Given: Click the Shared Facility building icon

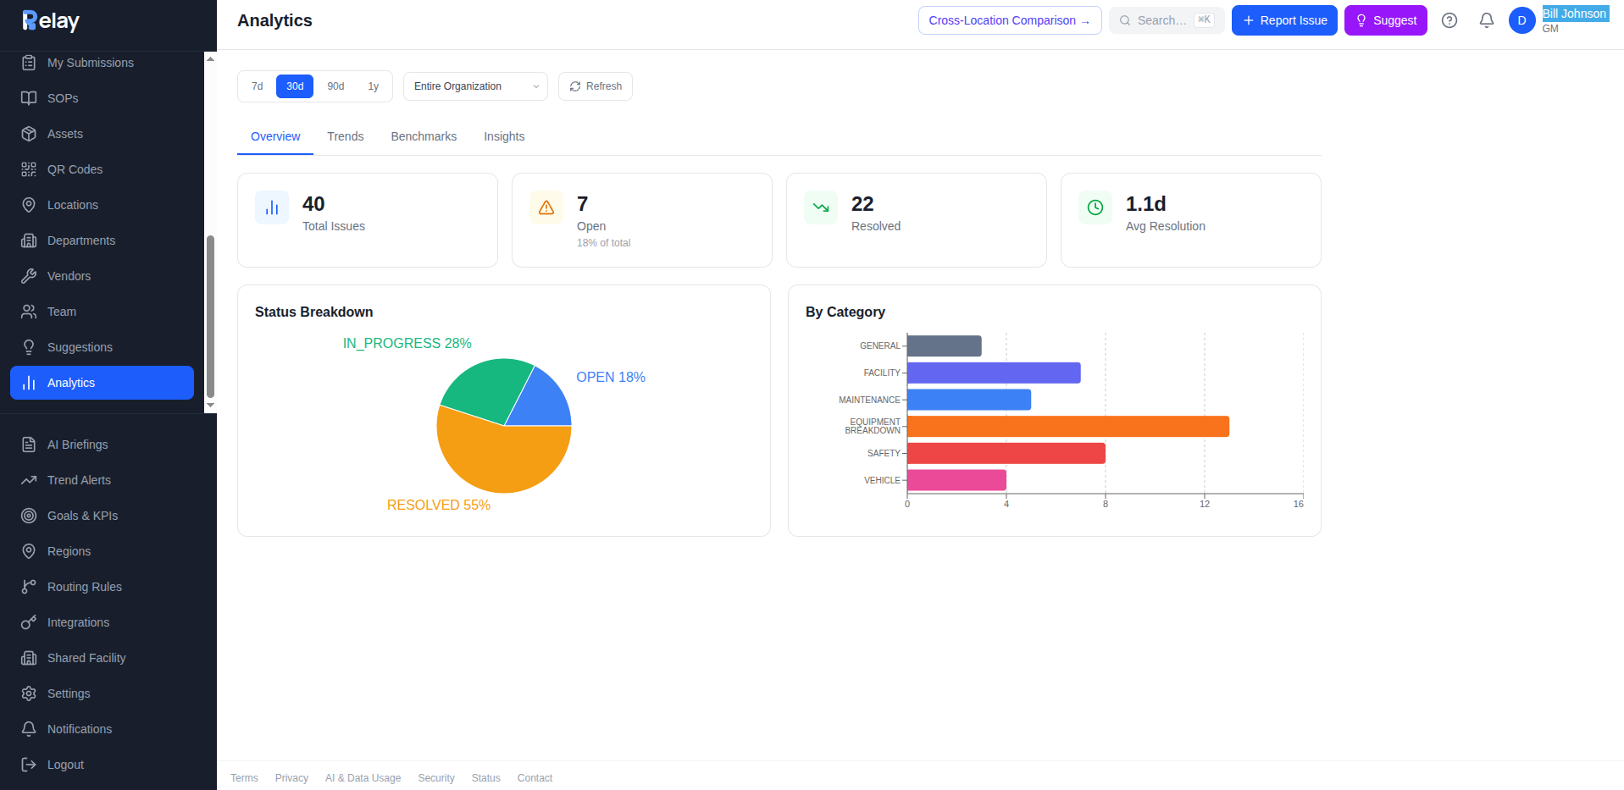Looking at the screenshot, I should coord(29,658).
